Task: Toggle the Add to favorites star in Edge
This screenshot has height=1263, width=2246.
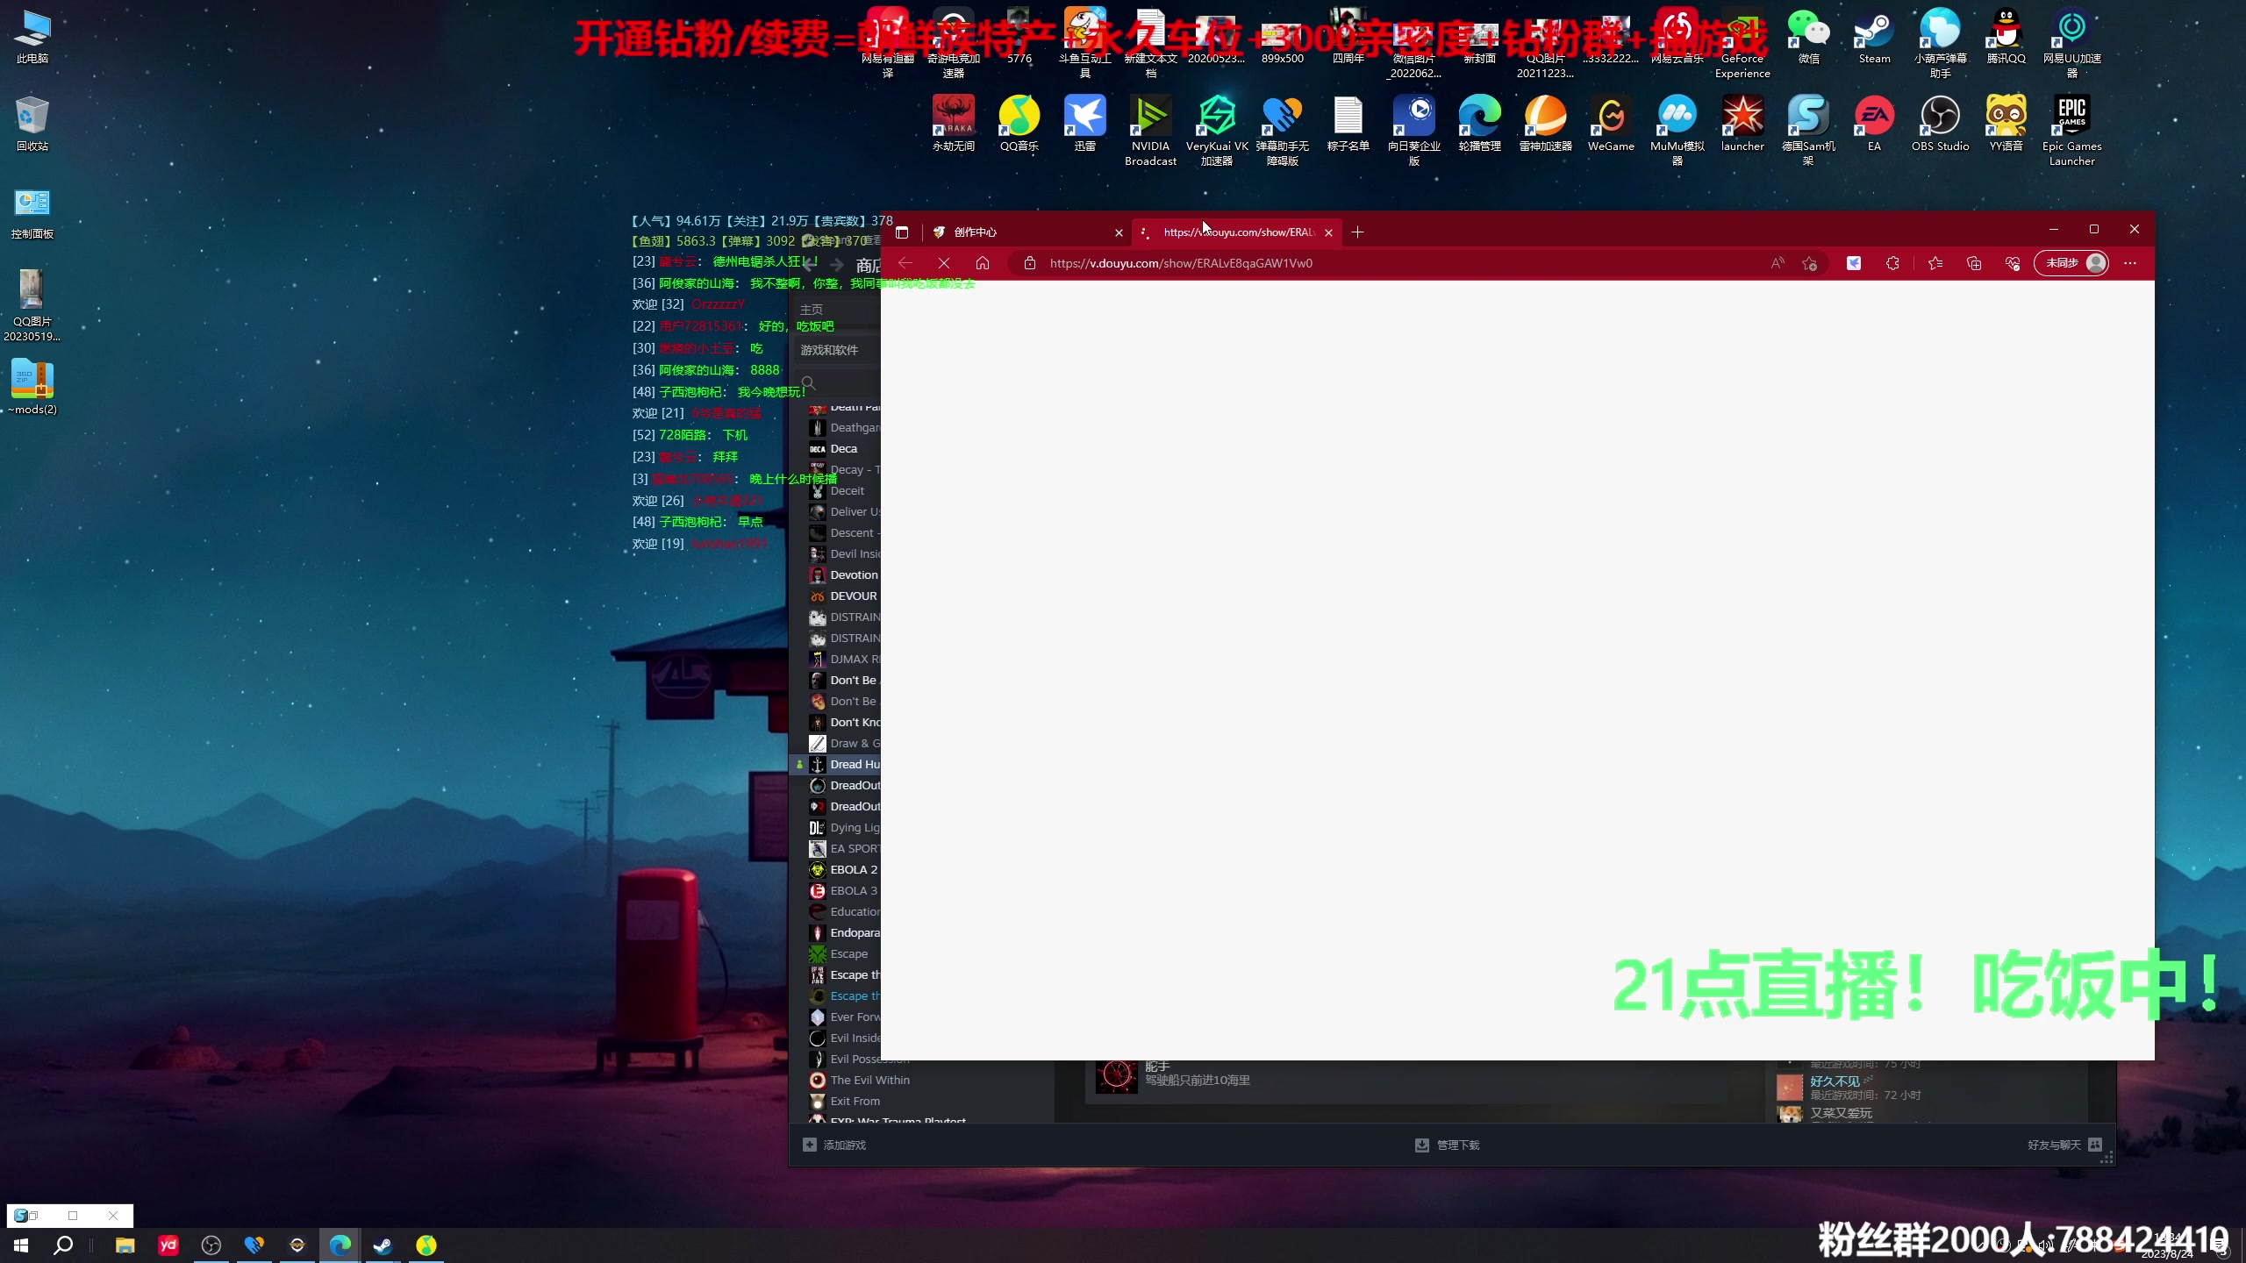Action: (1809, 263)
